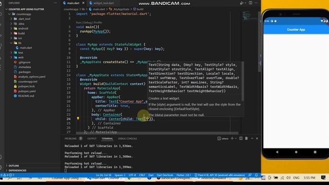Click the Profile code lens above main
The width and height of the screenshot is (329, 185).
(x=98, y=23)
